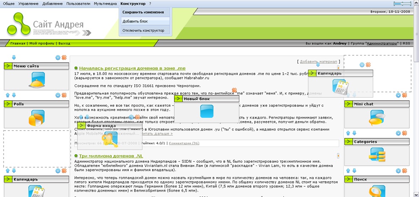Click the Меню сайта block icon
Screen dimensions: 419x197
[x=36, y=79]
